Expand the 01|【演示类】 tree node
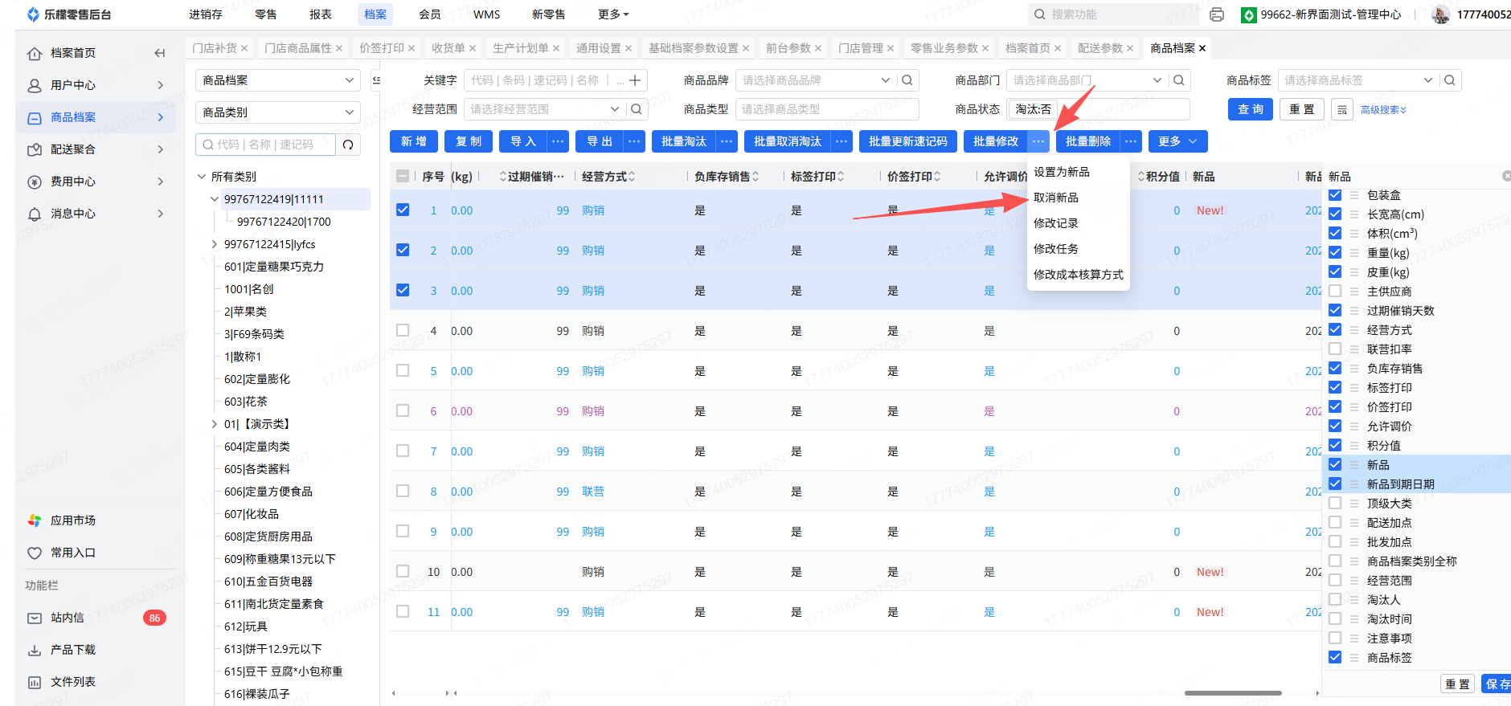Viewport: 1511px width, 706px height. point(214,424)
